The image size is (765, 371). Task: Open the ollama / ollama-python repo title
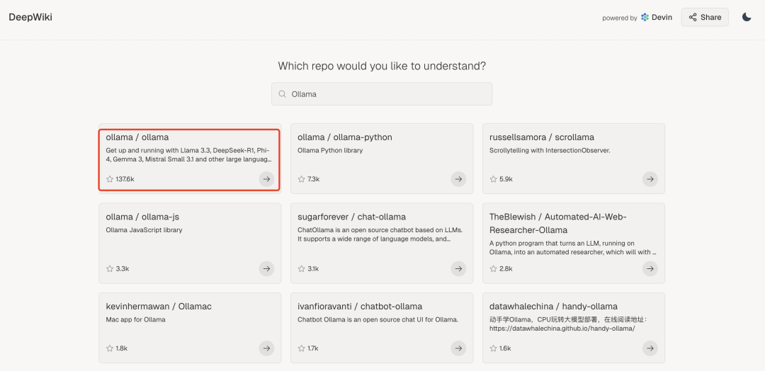coord(345,137)
